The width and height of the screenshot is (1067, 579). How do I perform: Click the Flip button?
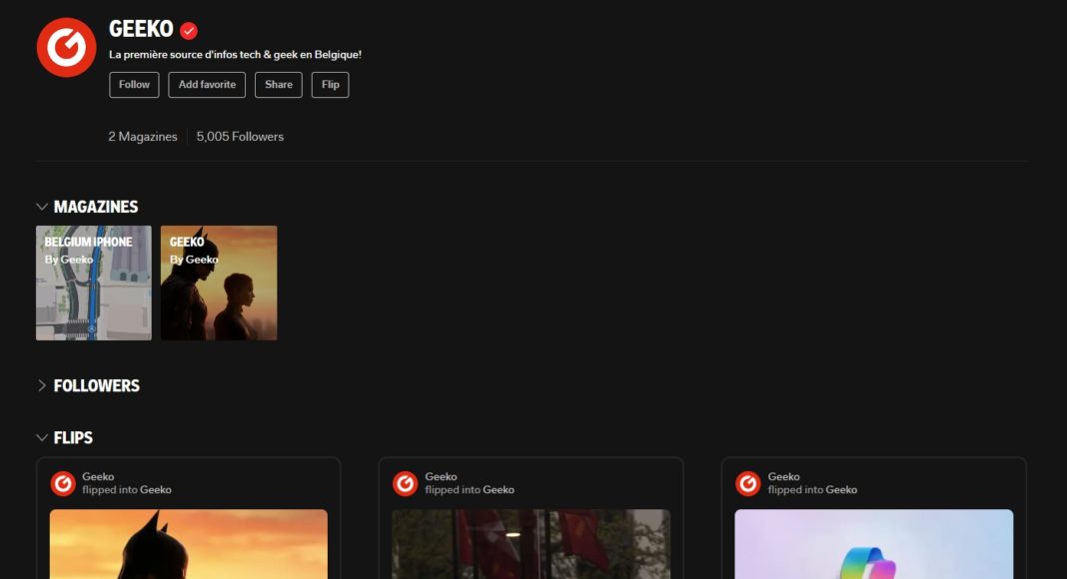(330, 85)
